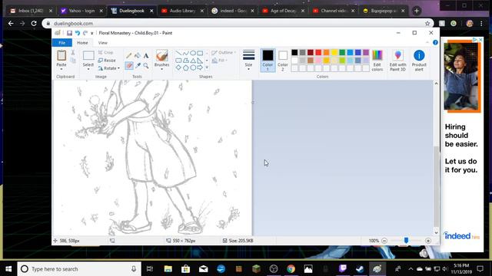Pick the green color swatch
The height and width of the screenshot is (276, 492).
pyautogui.click(x=342, y=52)
